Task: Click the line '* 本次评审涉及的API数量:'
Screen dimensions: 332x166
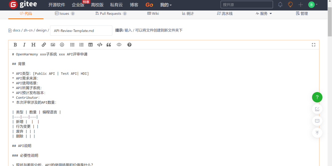Action: [x=34, y=102]
